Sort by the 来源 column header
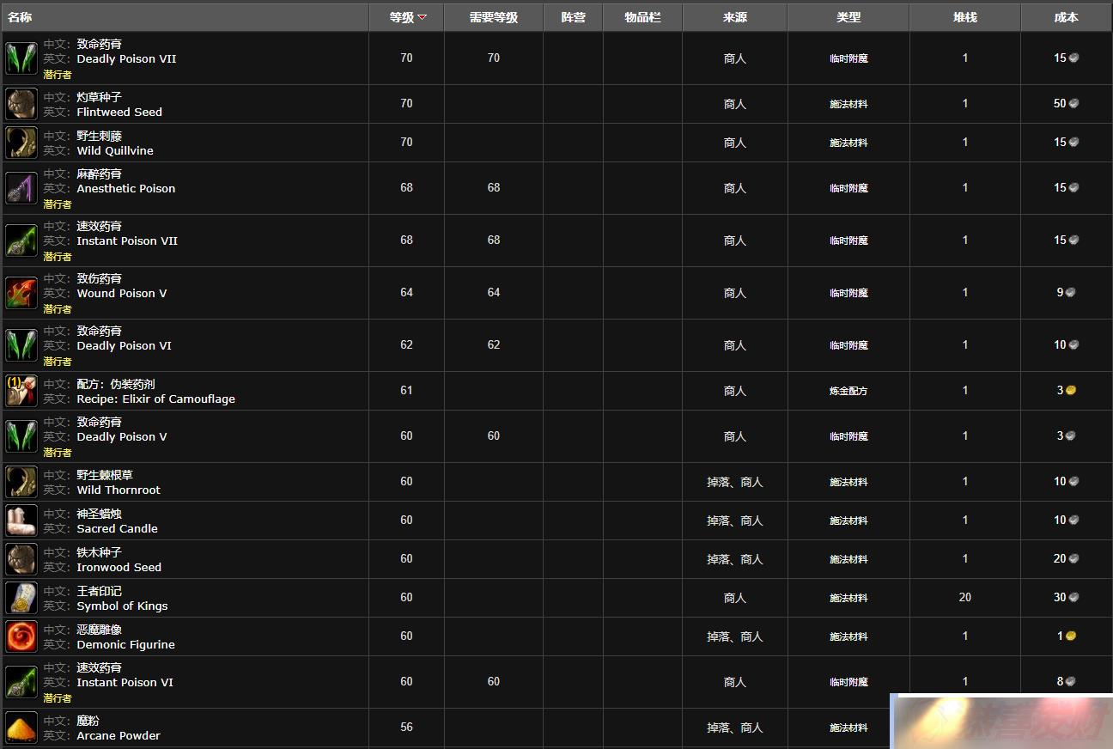Screen dimensions: 1113x749 click(735, 17)
